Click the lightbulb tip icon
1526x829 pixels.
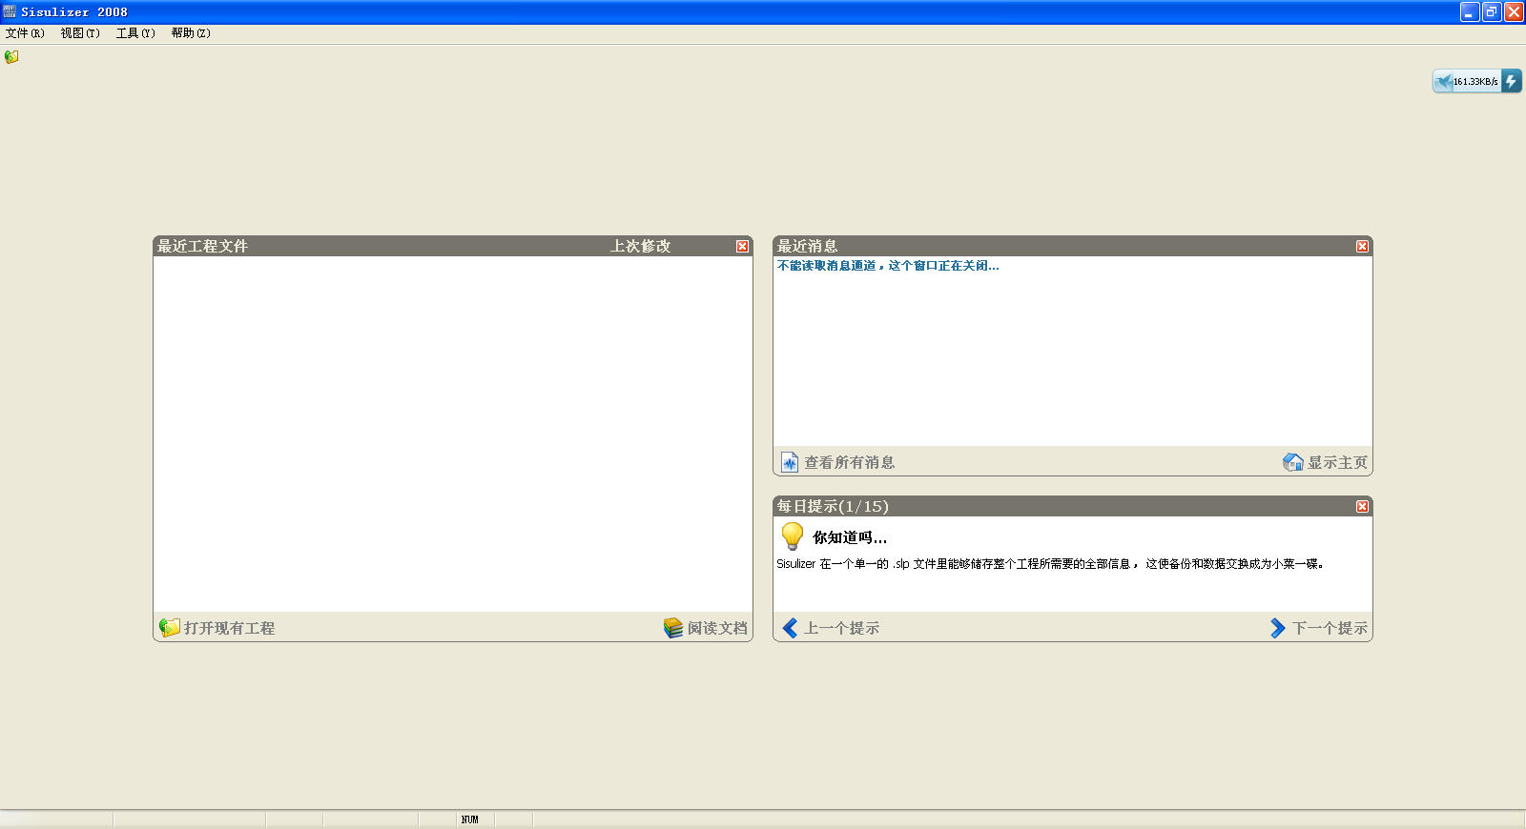tap(793, 536)
